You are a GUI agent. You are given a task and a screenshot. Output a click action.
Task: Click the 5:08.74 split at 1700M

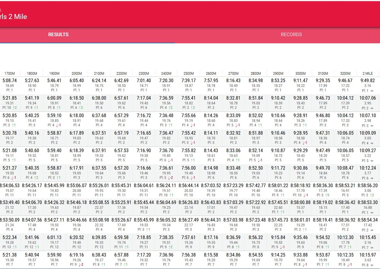point(10,80)
